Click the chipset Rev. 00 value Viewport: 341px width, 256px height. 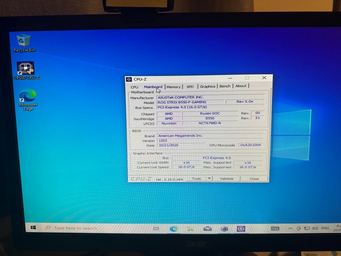pos(257,113)
